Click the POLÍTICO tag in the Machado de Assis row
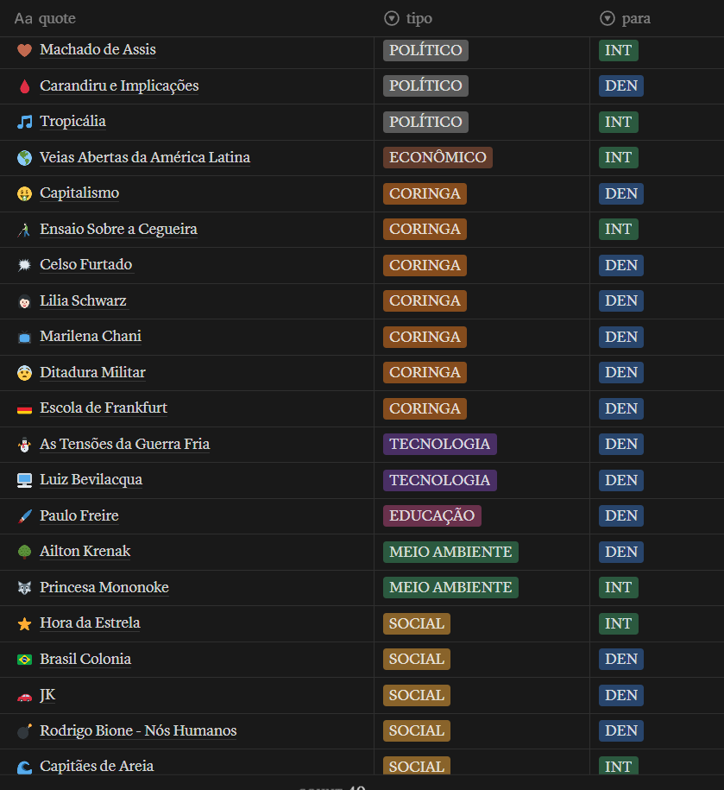Image resolution: width=724 pixels, height=790 pixels. pyautogui.click(x=425, y=50)
